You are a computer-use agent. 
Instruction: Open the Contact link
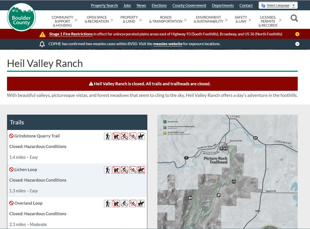pyautogui.click(x=246, y=5)
